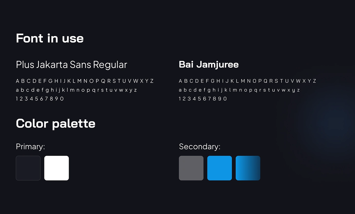Click Bai Jamjuree lowercase alphabet row
355x214 pixels.
click(x=239, y=90)
